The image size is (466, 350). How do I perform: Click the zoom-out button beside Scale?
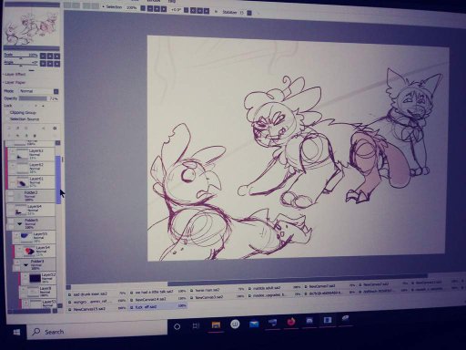[x=43, y=56]
